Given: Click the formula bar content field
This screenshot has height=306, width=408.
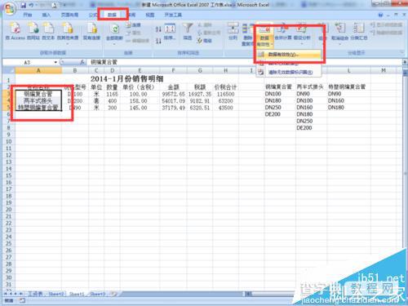Looking at the screenshot, I should tap(245, 63).
